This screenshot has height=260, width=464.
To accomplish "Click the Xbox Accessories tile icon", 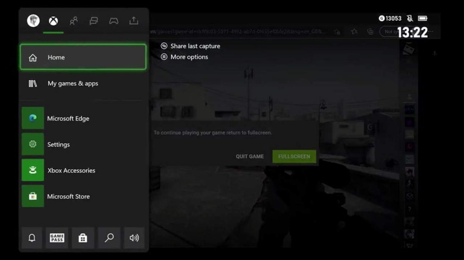I will pos(33,170).
